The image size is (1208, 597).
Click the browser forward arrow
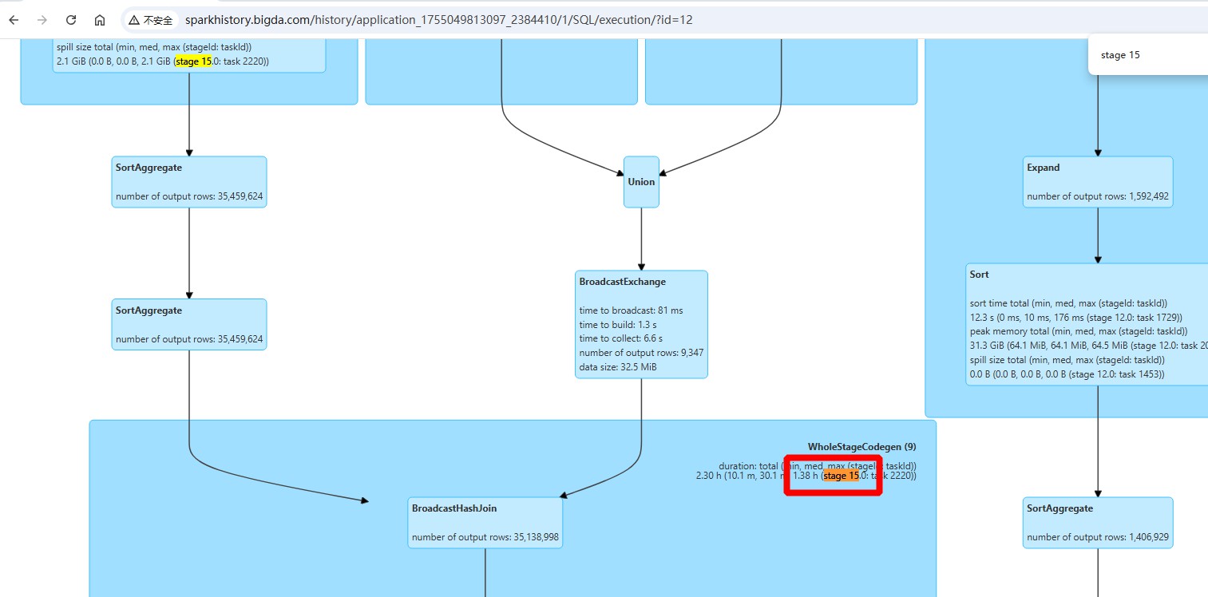[x=42, y=20]
